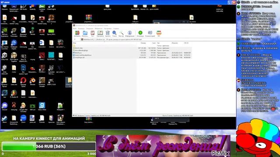
Task: Select the Blender desktop icon
Action: (32, 81)
